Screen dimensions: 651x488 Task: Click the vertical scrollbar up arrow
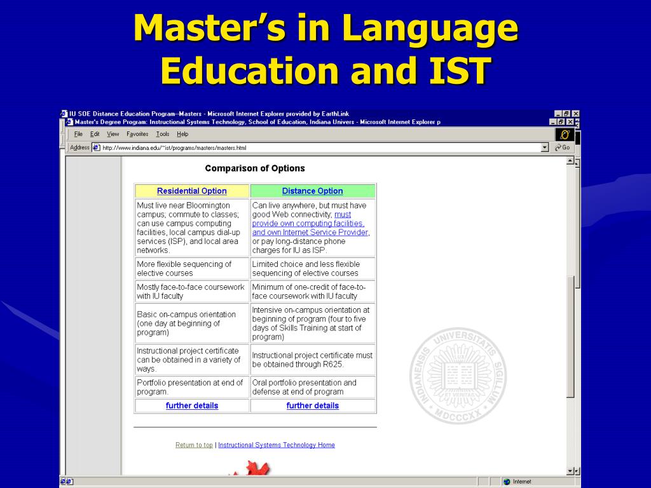(x=570, y=161)
